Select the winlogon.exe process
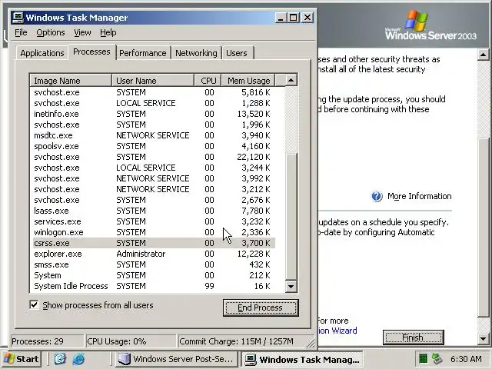Image resolution: width=492 pixels, height=369 pixels. [154, 232]
